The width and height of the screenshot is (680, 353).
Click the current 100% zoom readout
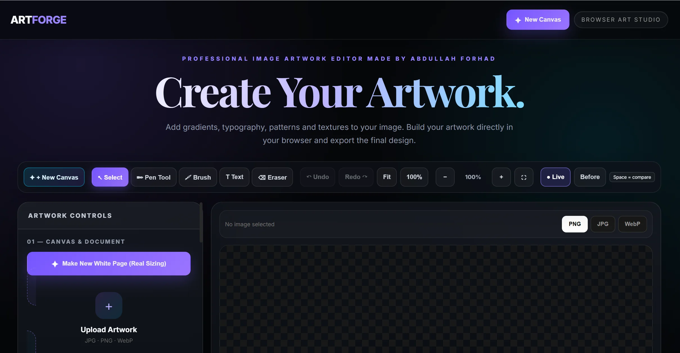coord(473,177)
